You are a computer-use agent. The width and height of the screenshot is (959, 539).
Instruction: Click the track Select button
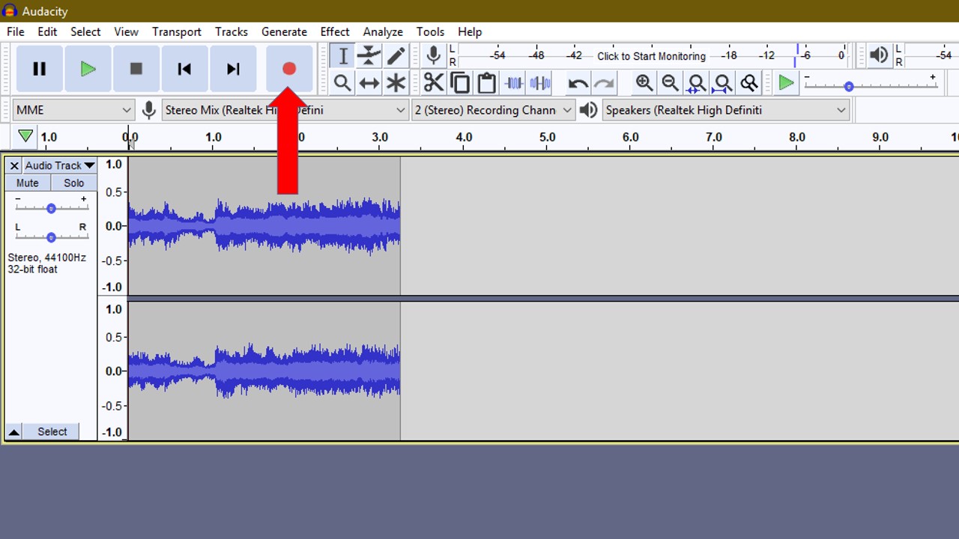[x=52, y=431]
